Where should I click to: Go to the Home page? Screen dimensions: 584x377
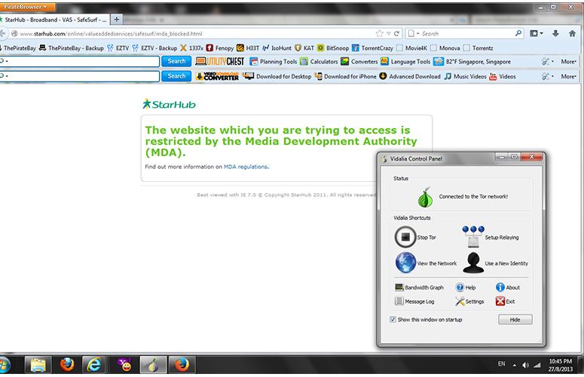573,33
